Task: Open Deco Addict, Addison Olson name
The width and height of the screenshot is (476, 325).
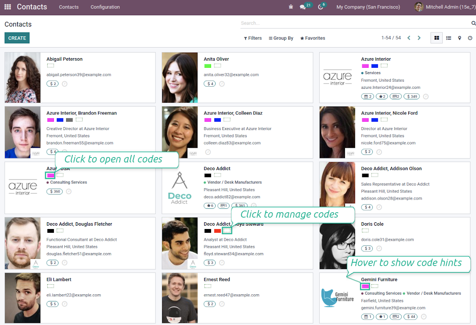Action: [x=391, y=168]
